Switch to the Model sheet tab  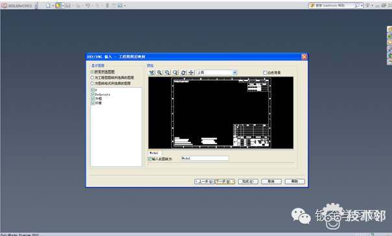[x=154, y=153]
